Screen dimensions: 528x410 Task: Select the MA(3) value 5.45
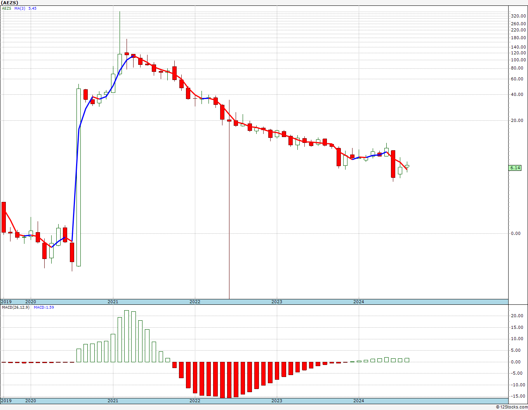pos(32,8)
